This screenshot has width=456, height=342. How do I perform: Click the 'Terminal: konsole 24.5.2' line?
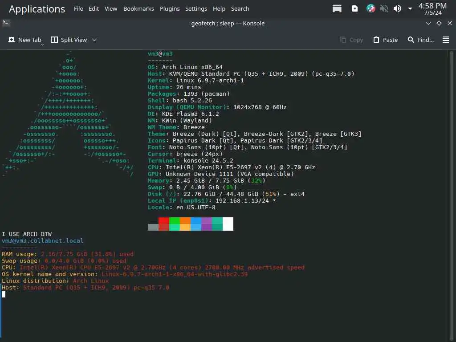191,161
